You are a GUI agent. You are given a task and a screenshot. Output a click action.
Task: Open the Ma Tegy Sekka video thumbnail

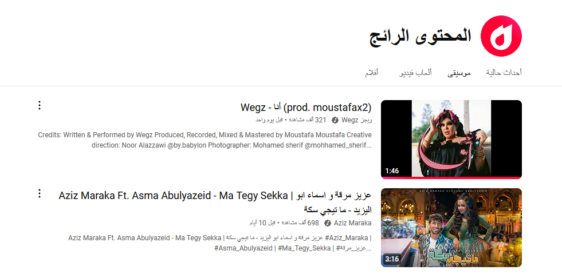(451, 227)
